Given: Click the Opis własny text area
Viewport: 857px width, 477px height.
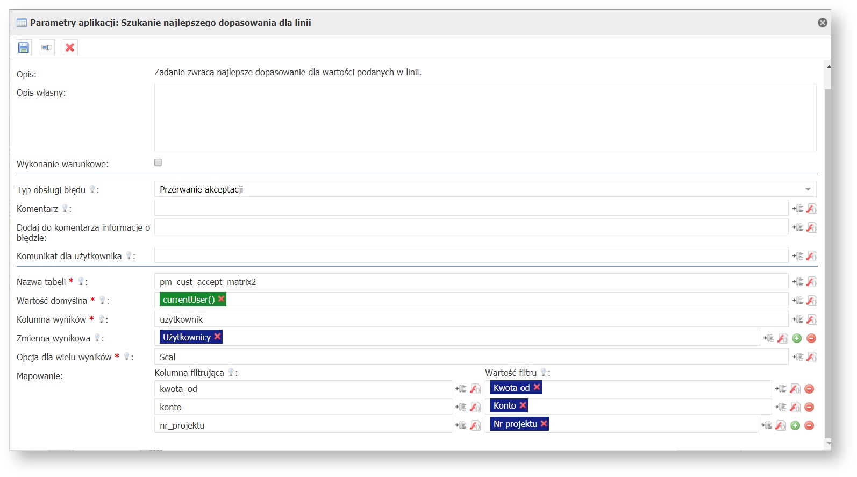Looking at the screenshot, I should tap(485, 117).
